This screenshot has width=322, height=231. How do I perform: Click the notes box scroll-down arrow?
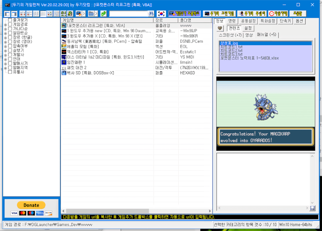coord(312,203)
